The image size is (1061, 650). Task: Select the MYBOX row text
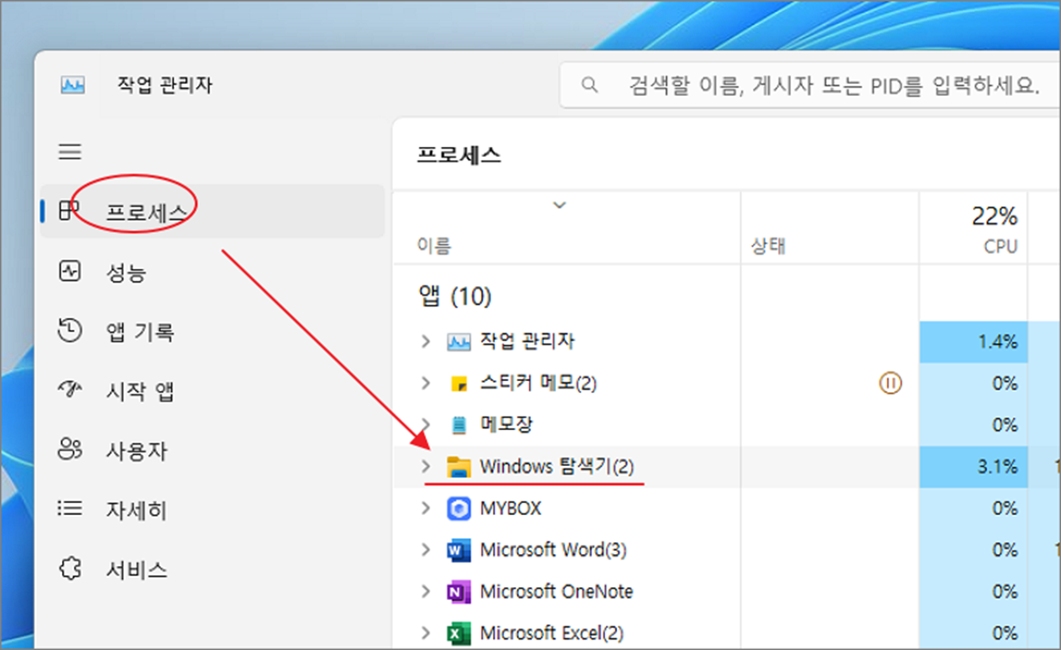510,508
